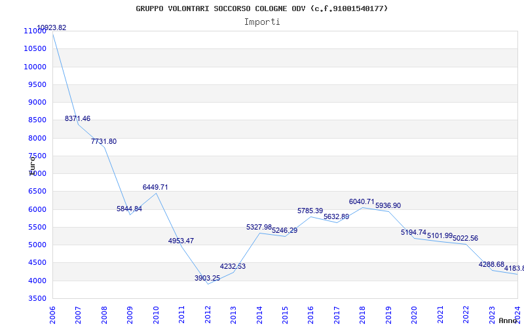Click x-axis year 2013
Screen dimensions: 524x327
[x=234, y=315]
